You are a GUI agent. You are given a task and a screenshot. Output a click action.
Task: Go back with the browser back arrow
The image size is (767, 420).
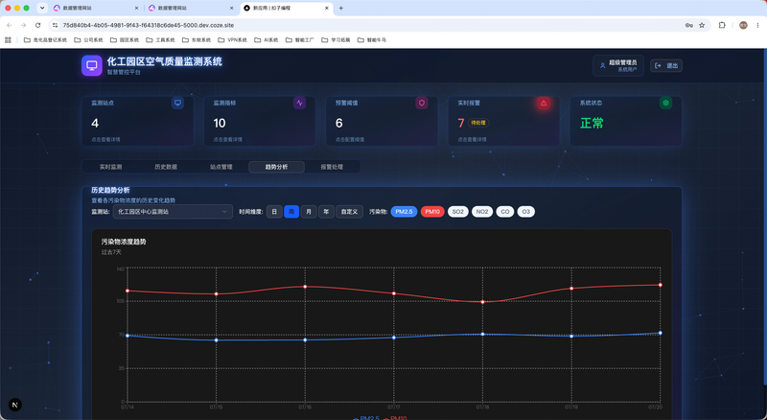pos(10,25)
